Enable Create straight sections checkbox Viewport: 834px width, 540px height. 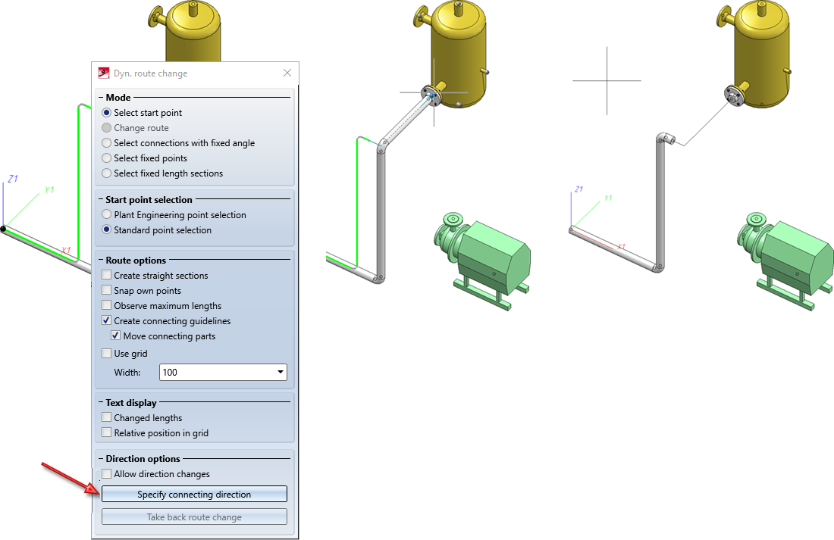[106, 275]
